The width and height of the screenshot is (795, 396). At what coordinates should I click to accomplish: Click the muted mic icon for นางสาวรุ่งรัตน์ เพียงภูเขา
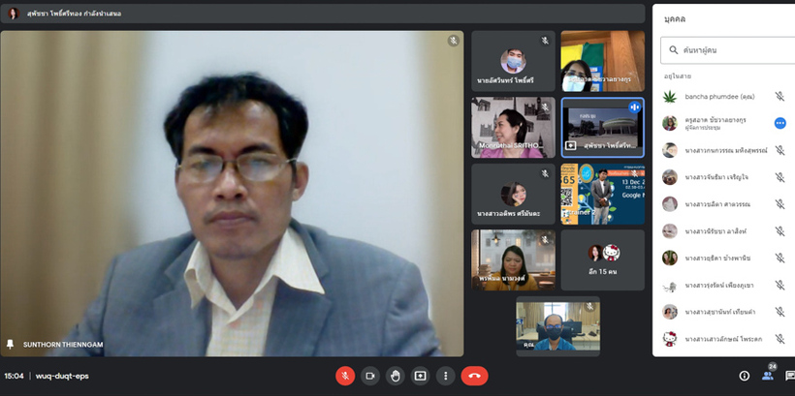[x=779, y=285]
